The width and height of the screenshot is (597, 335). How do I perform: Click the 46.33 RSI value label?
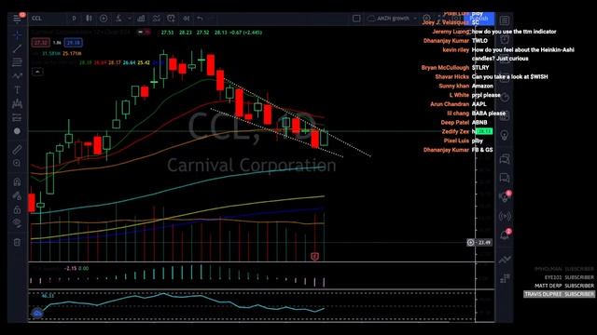pyautogui.click(x=48, y=296)
